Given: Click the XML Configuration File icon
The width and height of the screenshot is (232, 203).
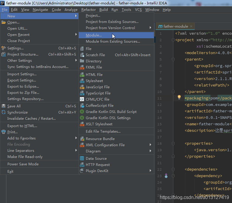Looking at the screenshot, I should pyautogui.click(x=82, y=145).
